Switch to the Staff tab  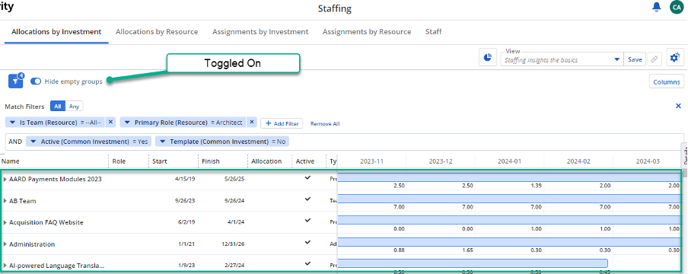[433, 32]
